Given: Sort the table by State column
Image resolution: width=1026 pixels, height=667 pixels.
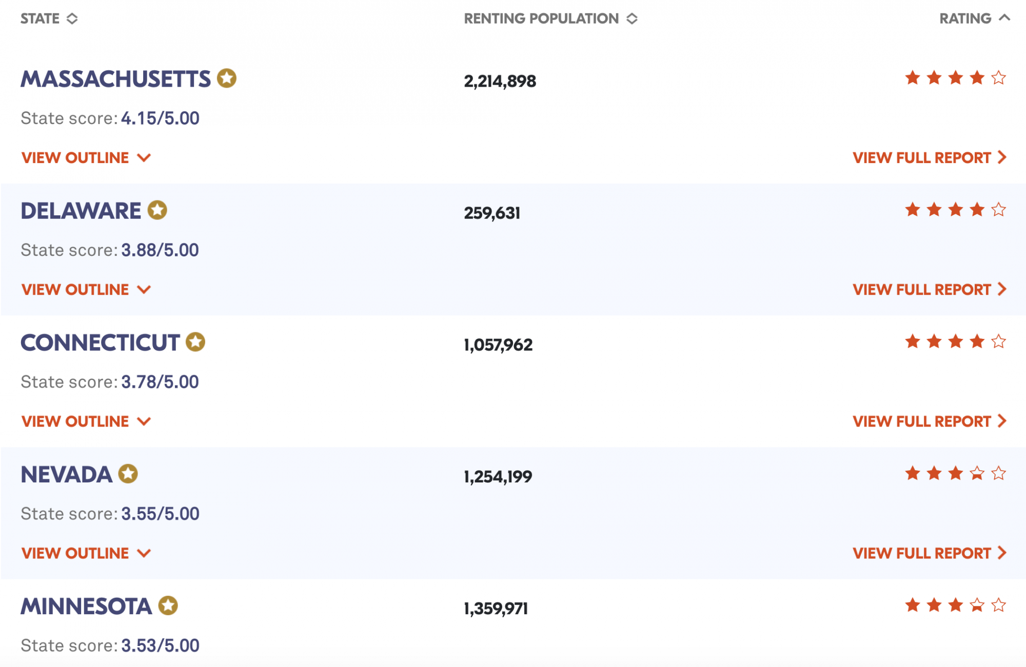Looking at the screenshot, I should point(49,18).
